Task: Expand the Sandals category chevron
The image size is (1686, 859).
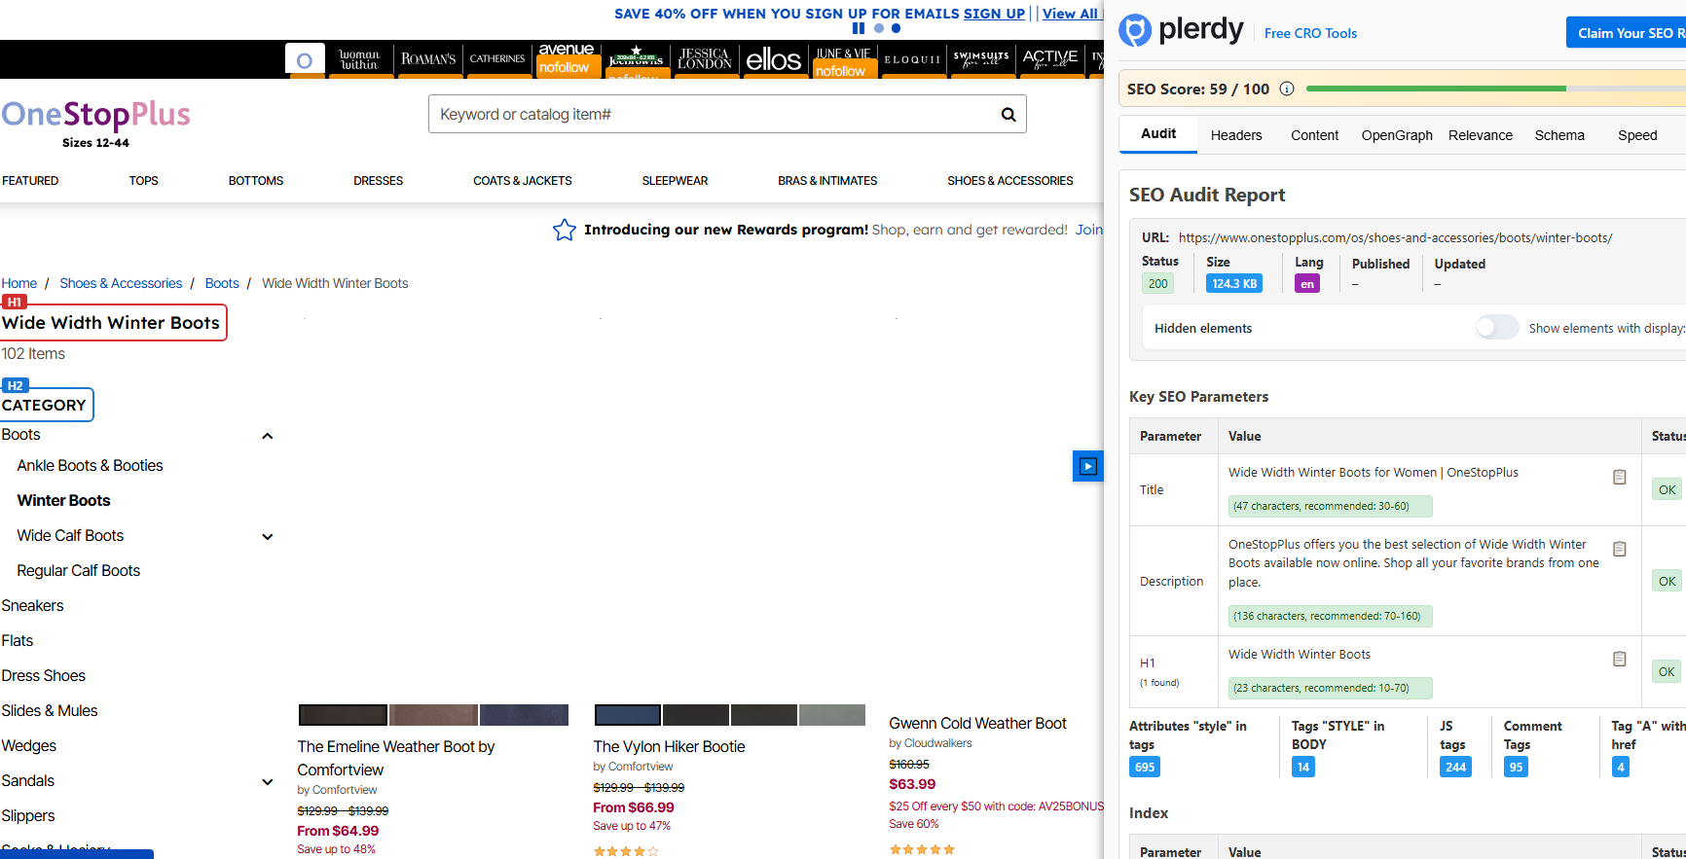Action: 268,782
